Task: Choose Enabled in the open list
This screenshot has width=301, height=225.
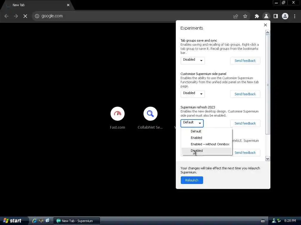Action: 206,138
